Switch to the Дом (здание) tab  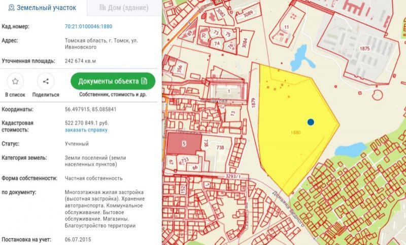(124, 8)
